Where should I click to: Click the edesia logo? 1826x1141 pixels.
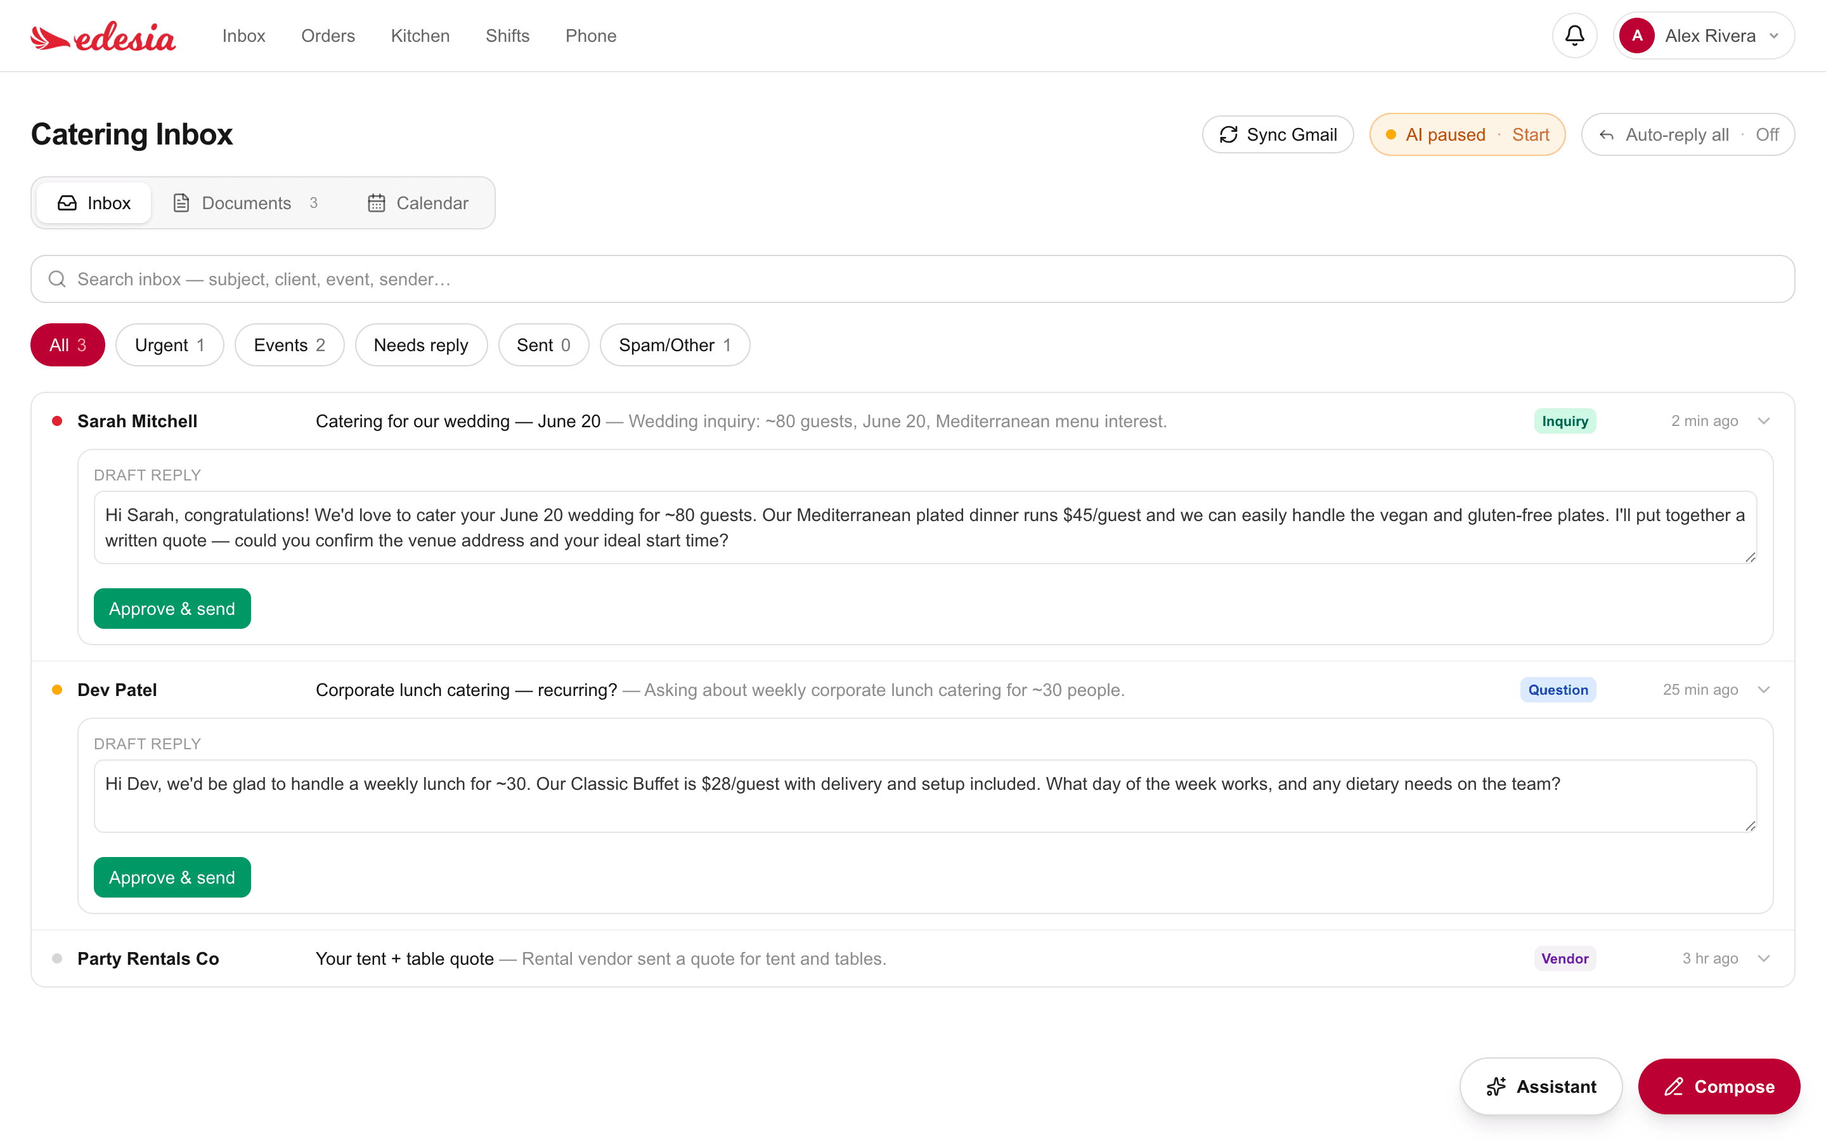pos(103,36)
